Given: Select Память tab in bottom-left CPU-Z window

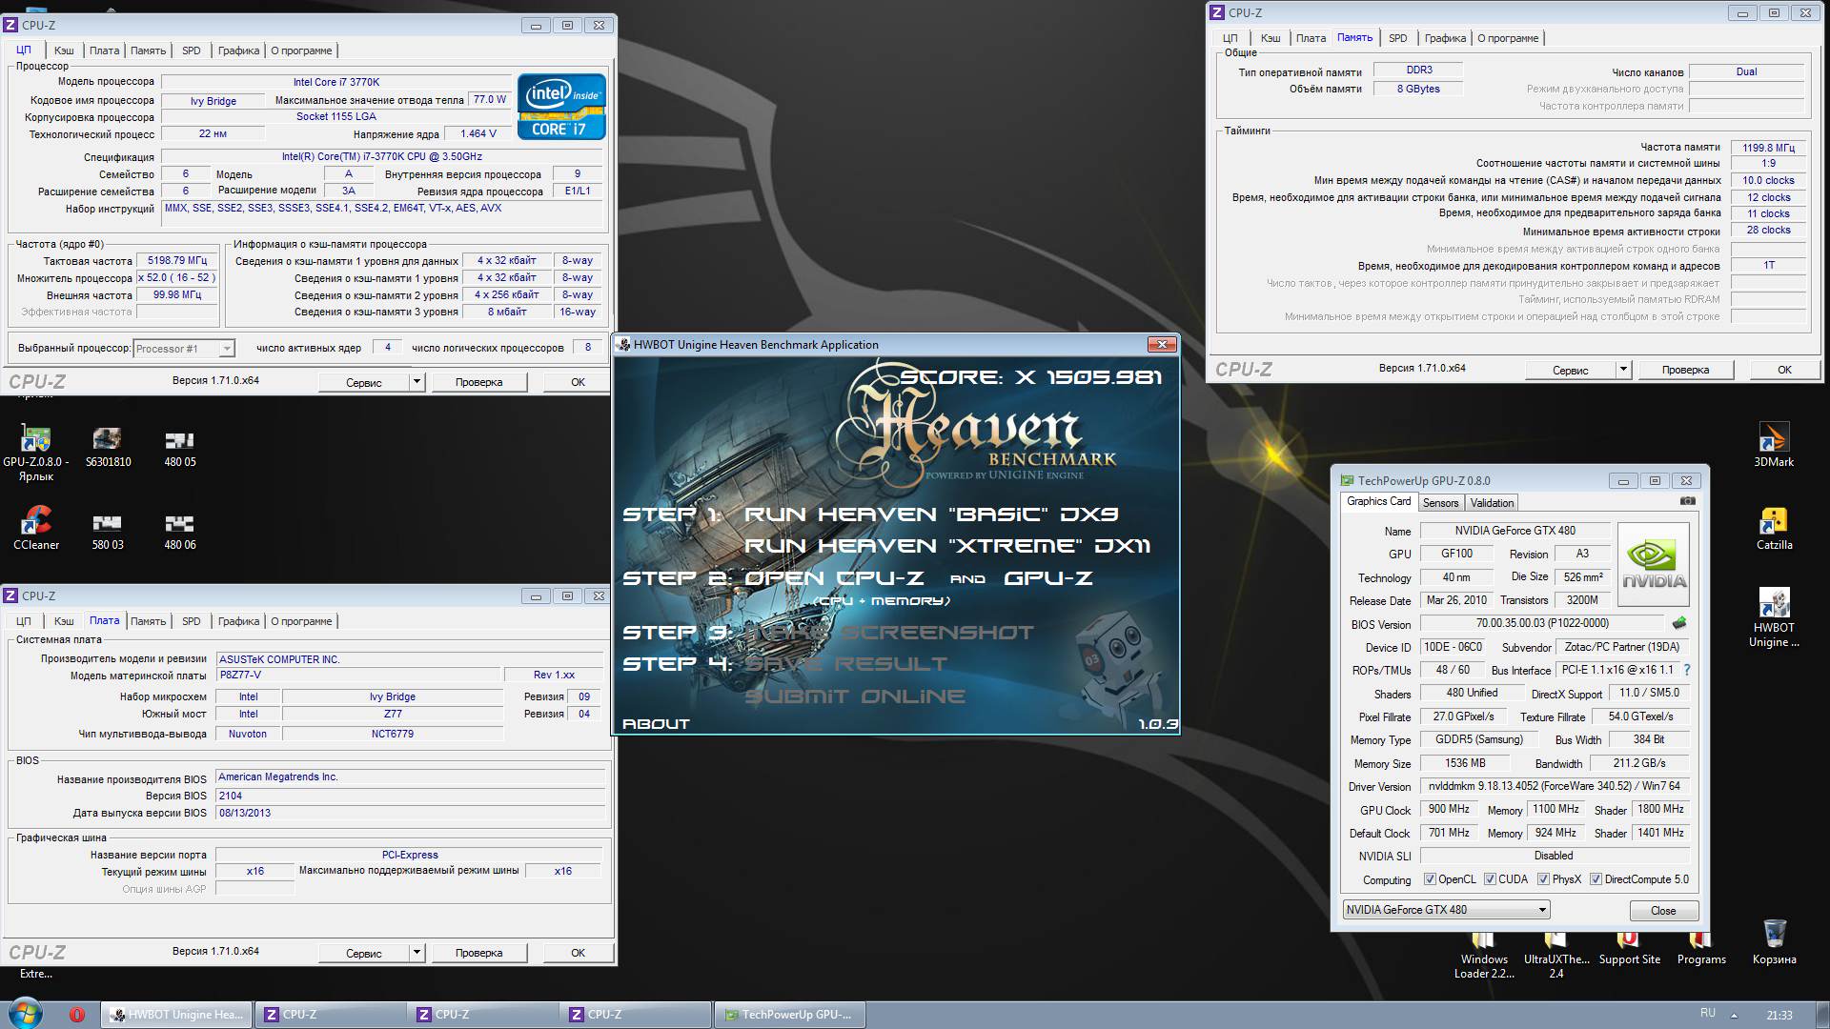Looking at the screenshot, I should (x=148, y=621).
